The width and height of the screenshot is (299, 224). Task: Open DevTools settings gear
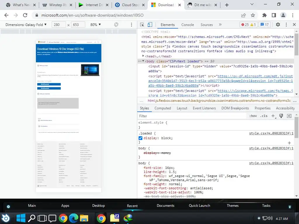278,24
